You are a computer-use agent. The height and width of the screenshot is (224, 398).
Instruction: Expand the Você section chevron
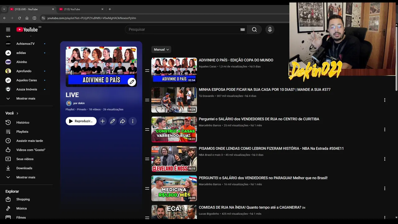pos(17,113)
